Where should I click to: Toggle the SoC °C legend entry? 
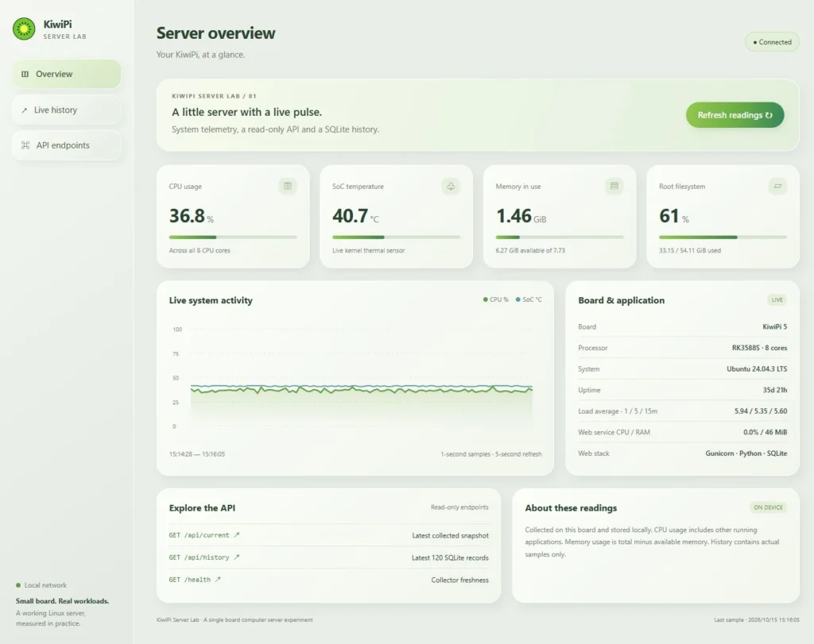pos(529,299)
